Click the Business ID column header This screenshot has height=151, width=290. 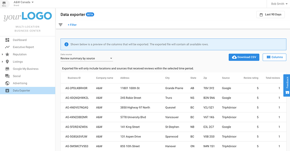(74, 78)
